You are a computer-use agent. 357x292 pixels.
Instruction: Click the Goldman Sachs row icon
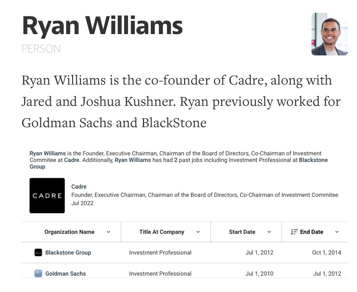pos(38,274)
